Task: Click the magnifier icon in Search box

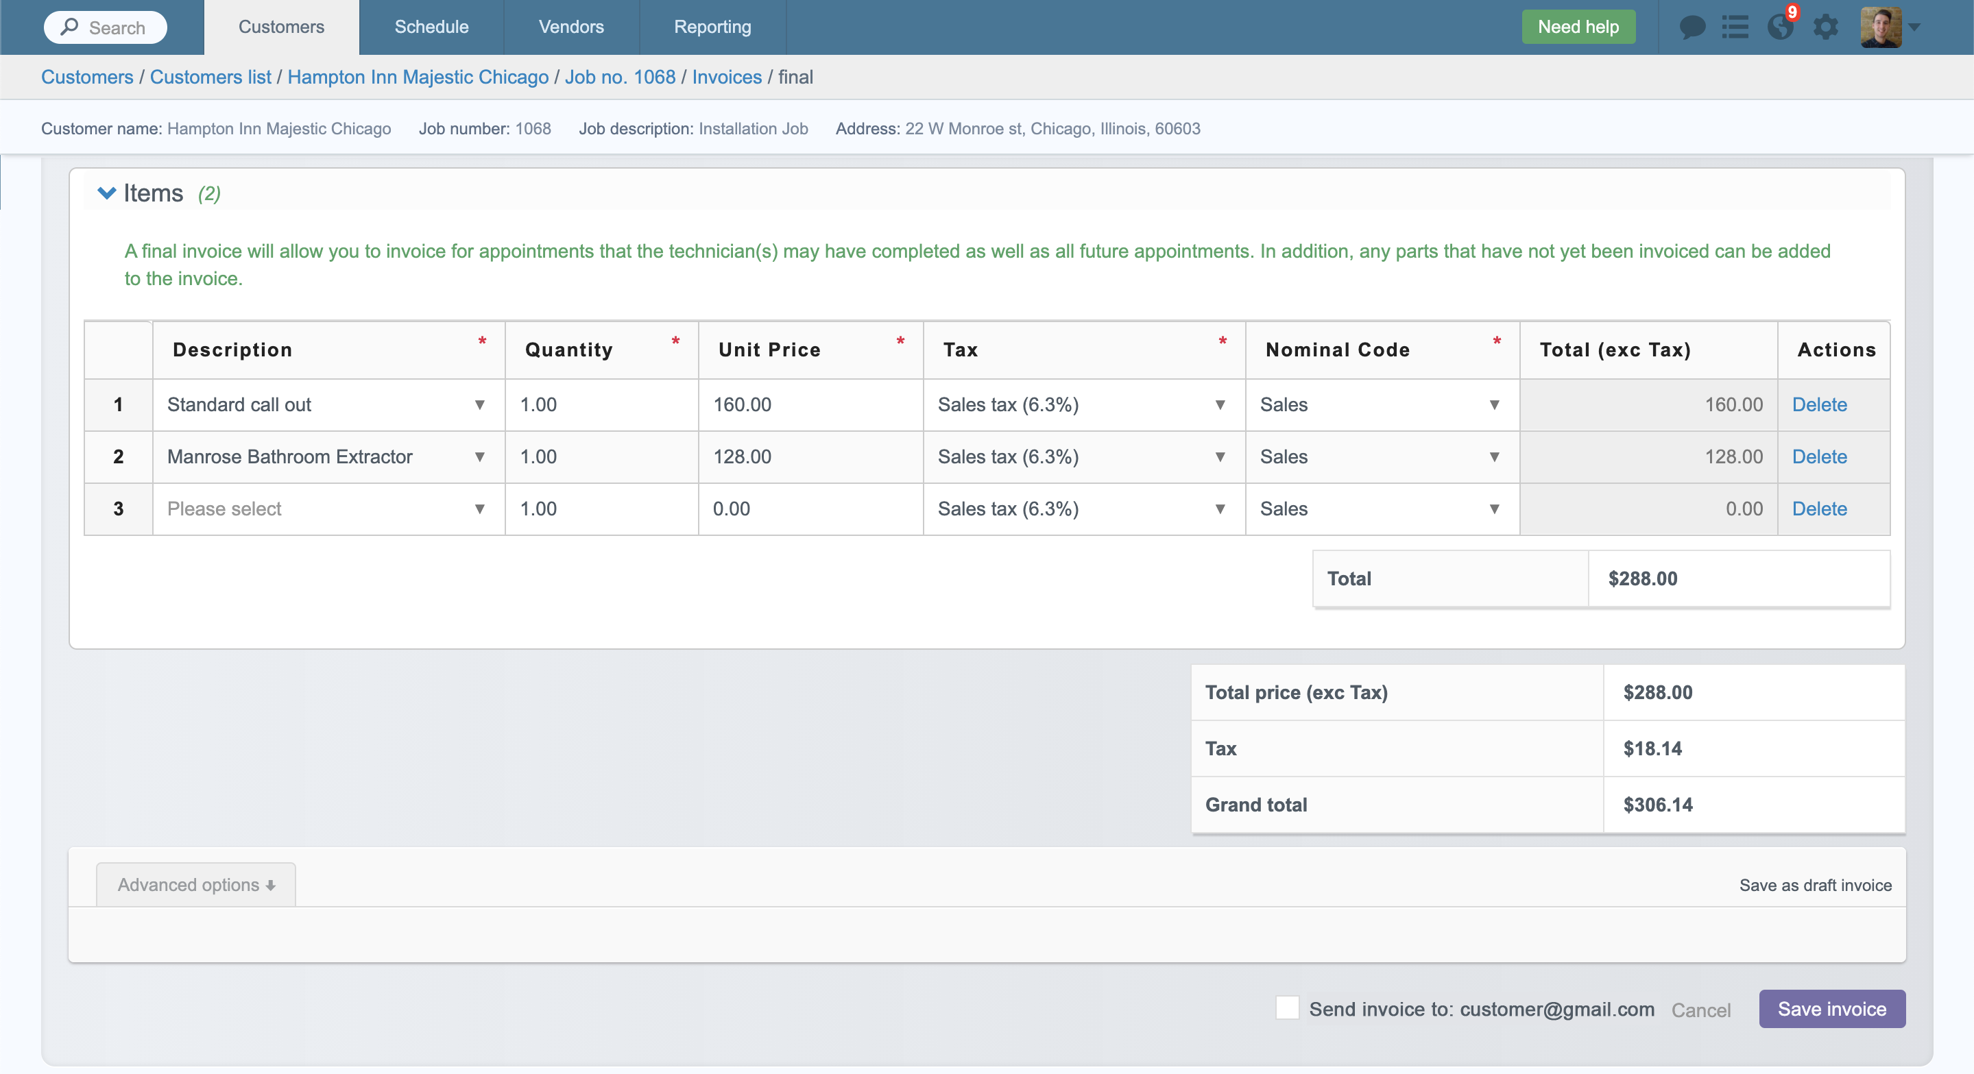Action: [x=70, y=27]
